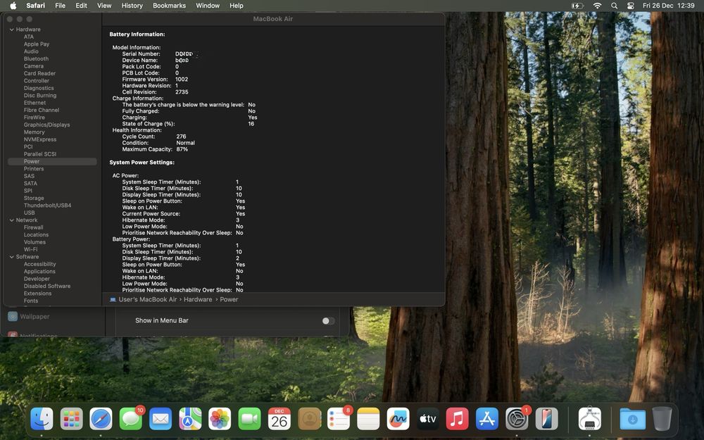Open the Wallpaper settings item

(34, 317)
